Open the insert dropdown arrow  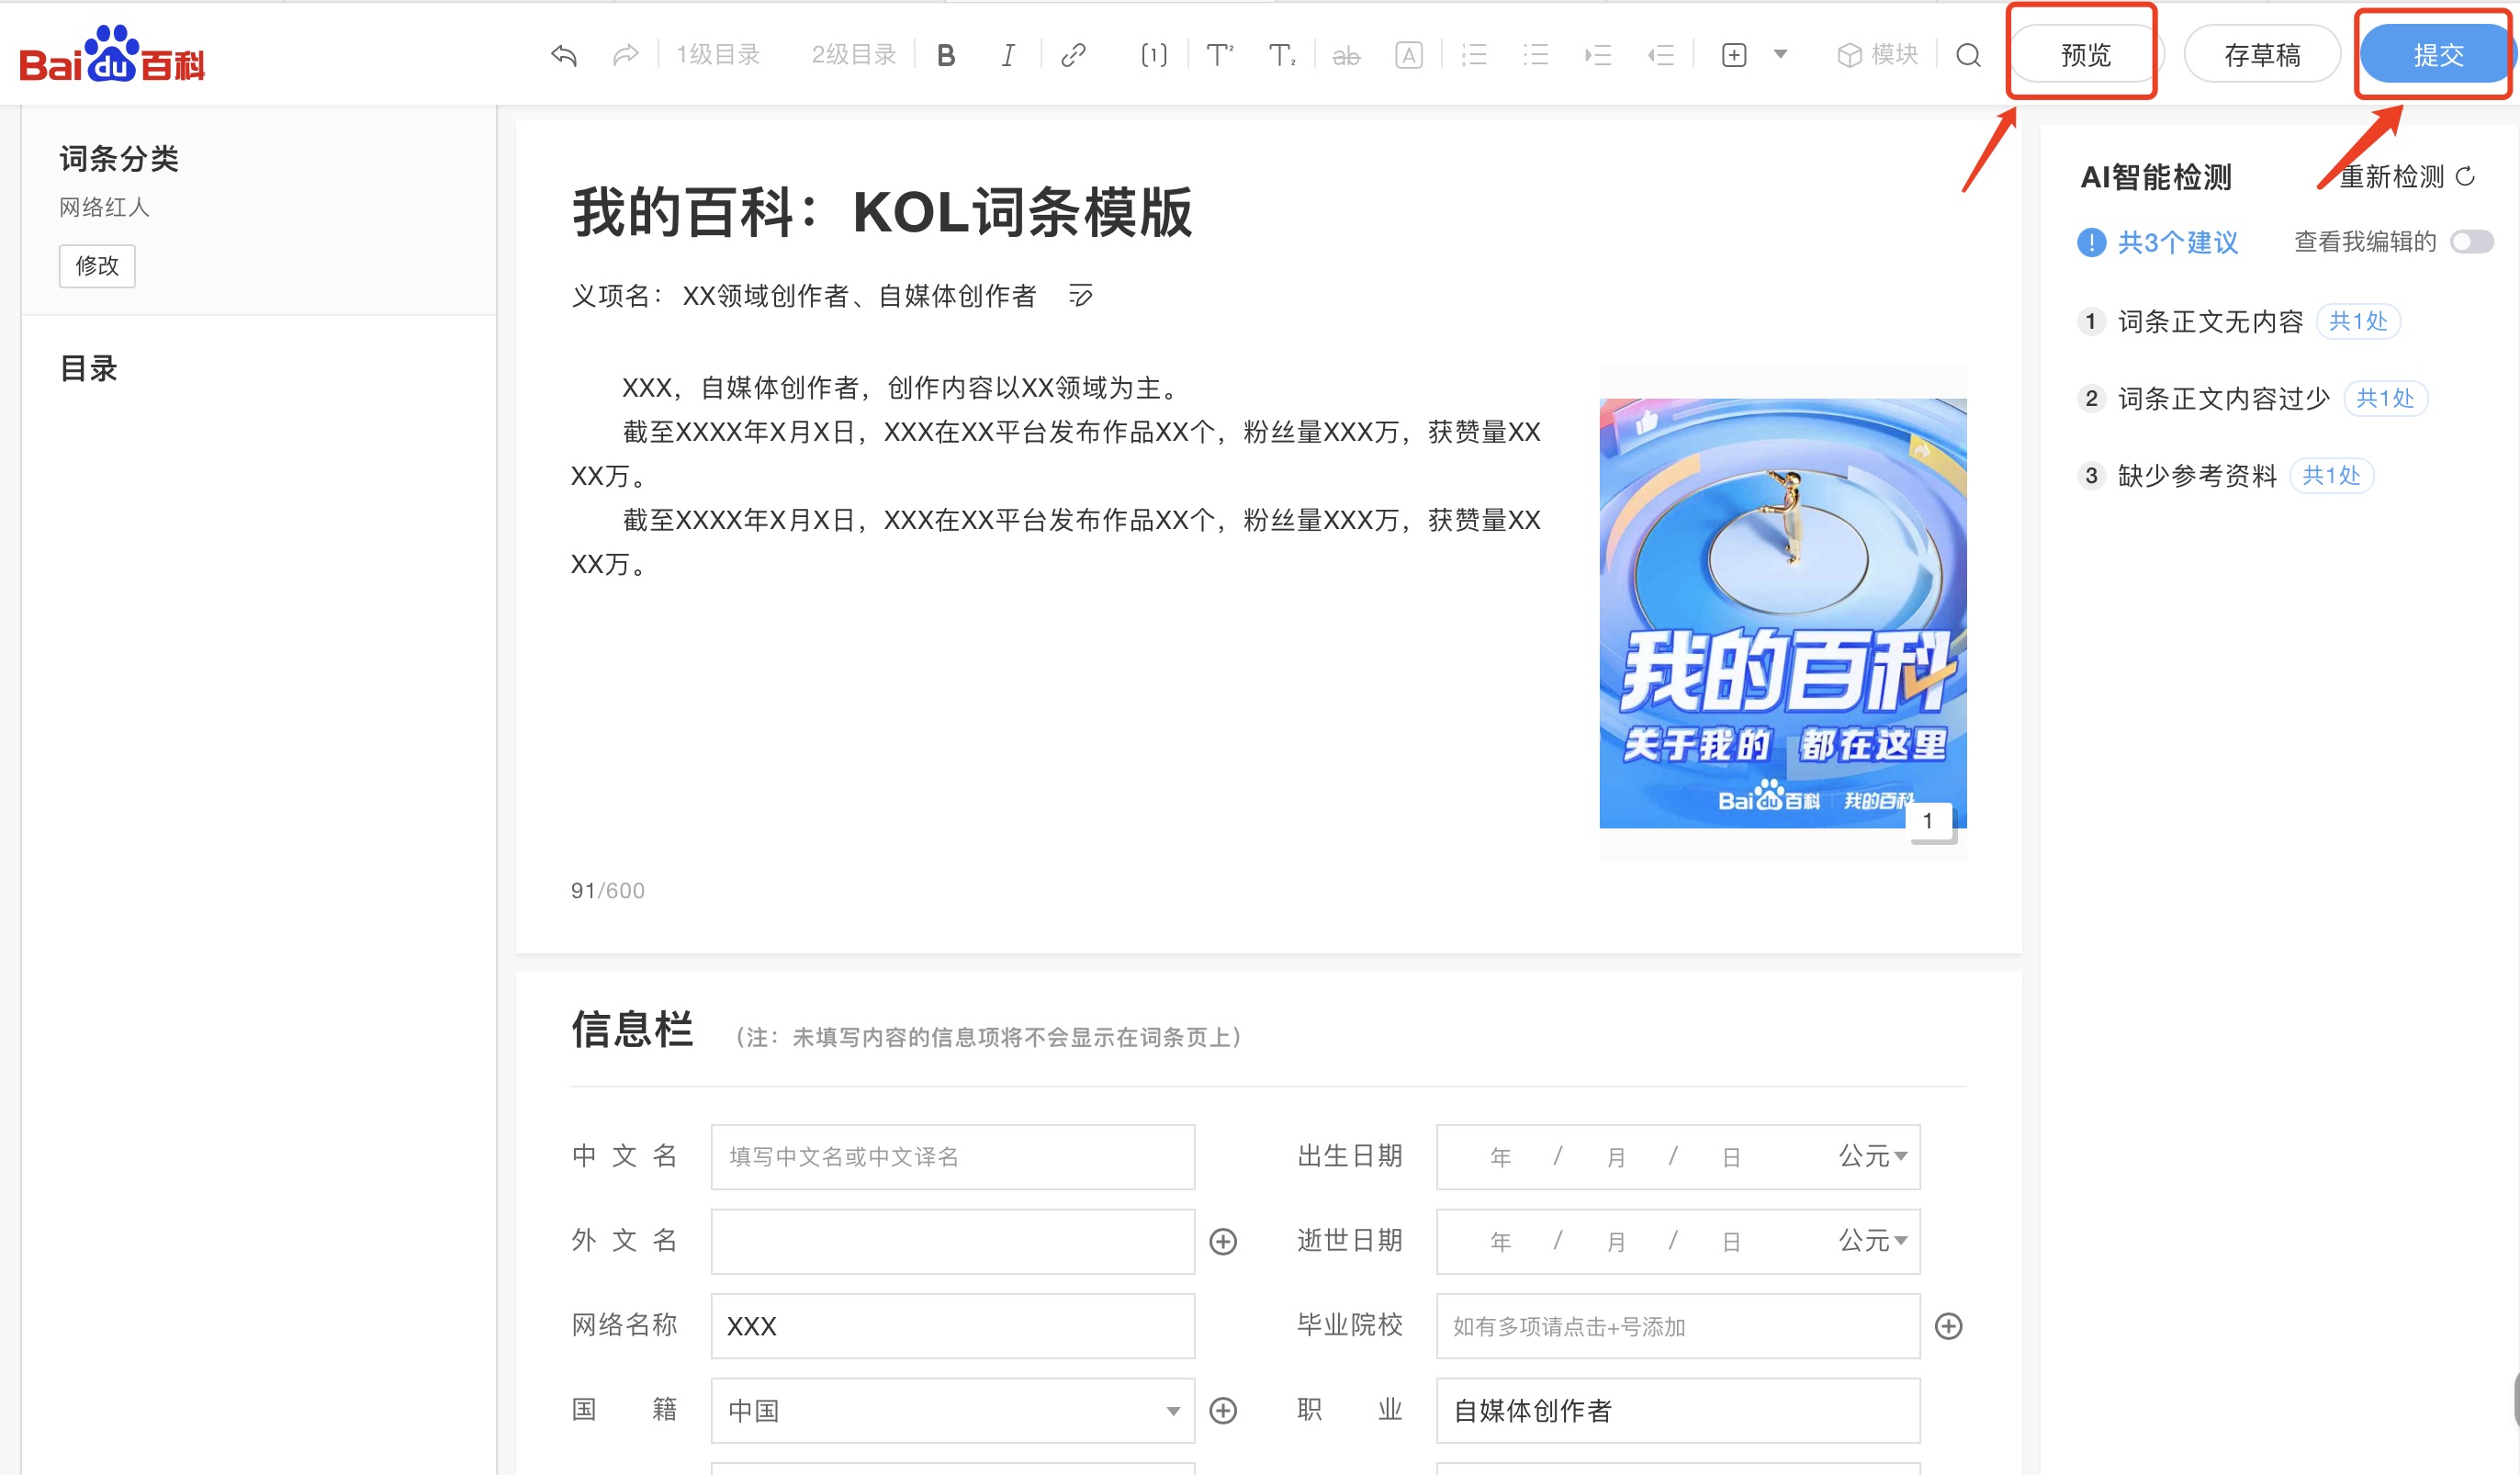(x=1780, y=54)
